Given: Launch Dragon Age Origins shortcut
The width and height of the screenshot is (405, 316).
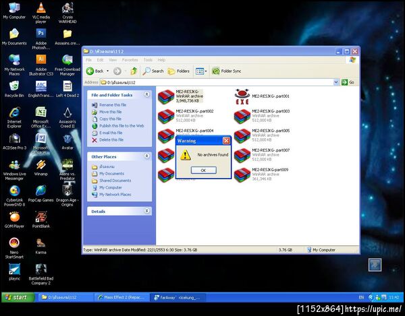Looking at the screenshot, I should pos(67,196).
